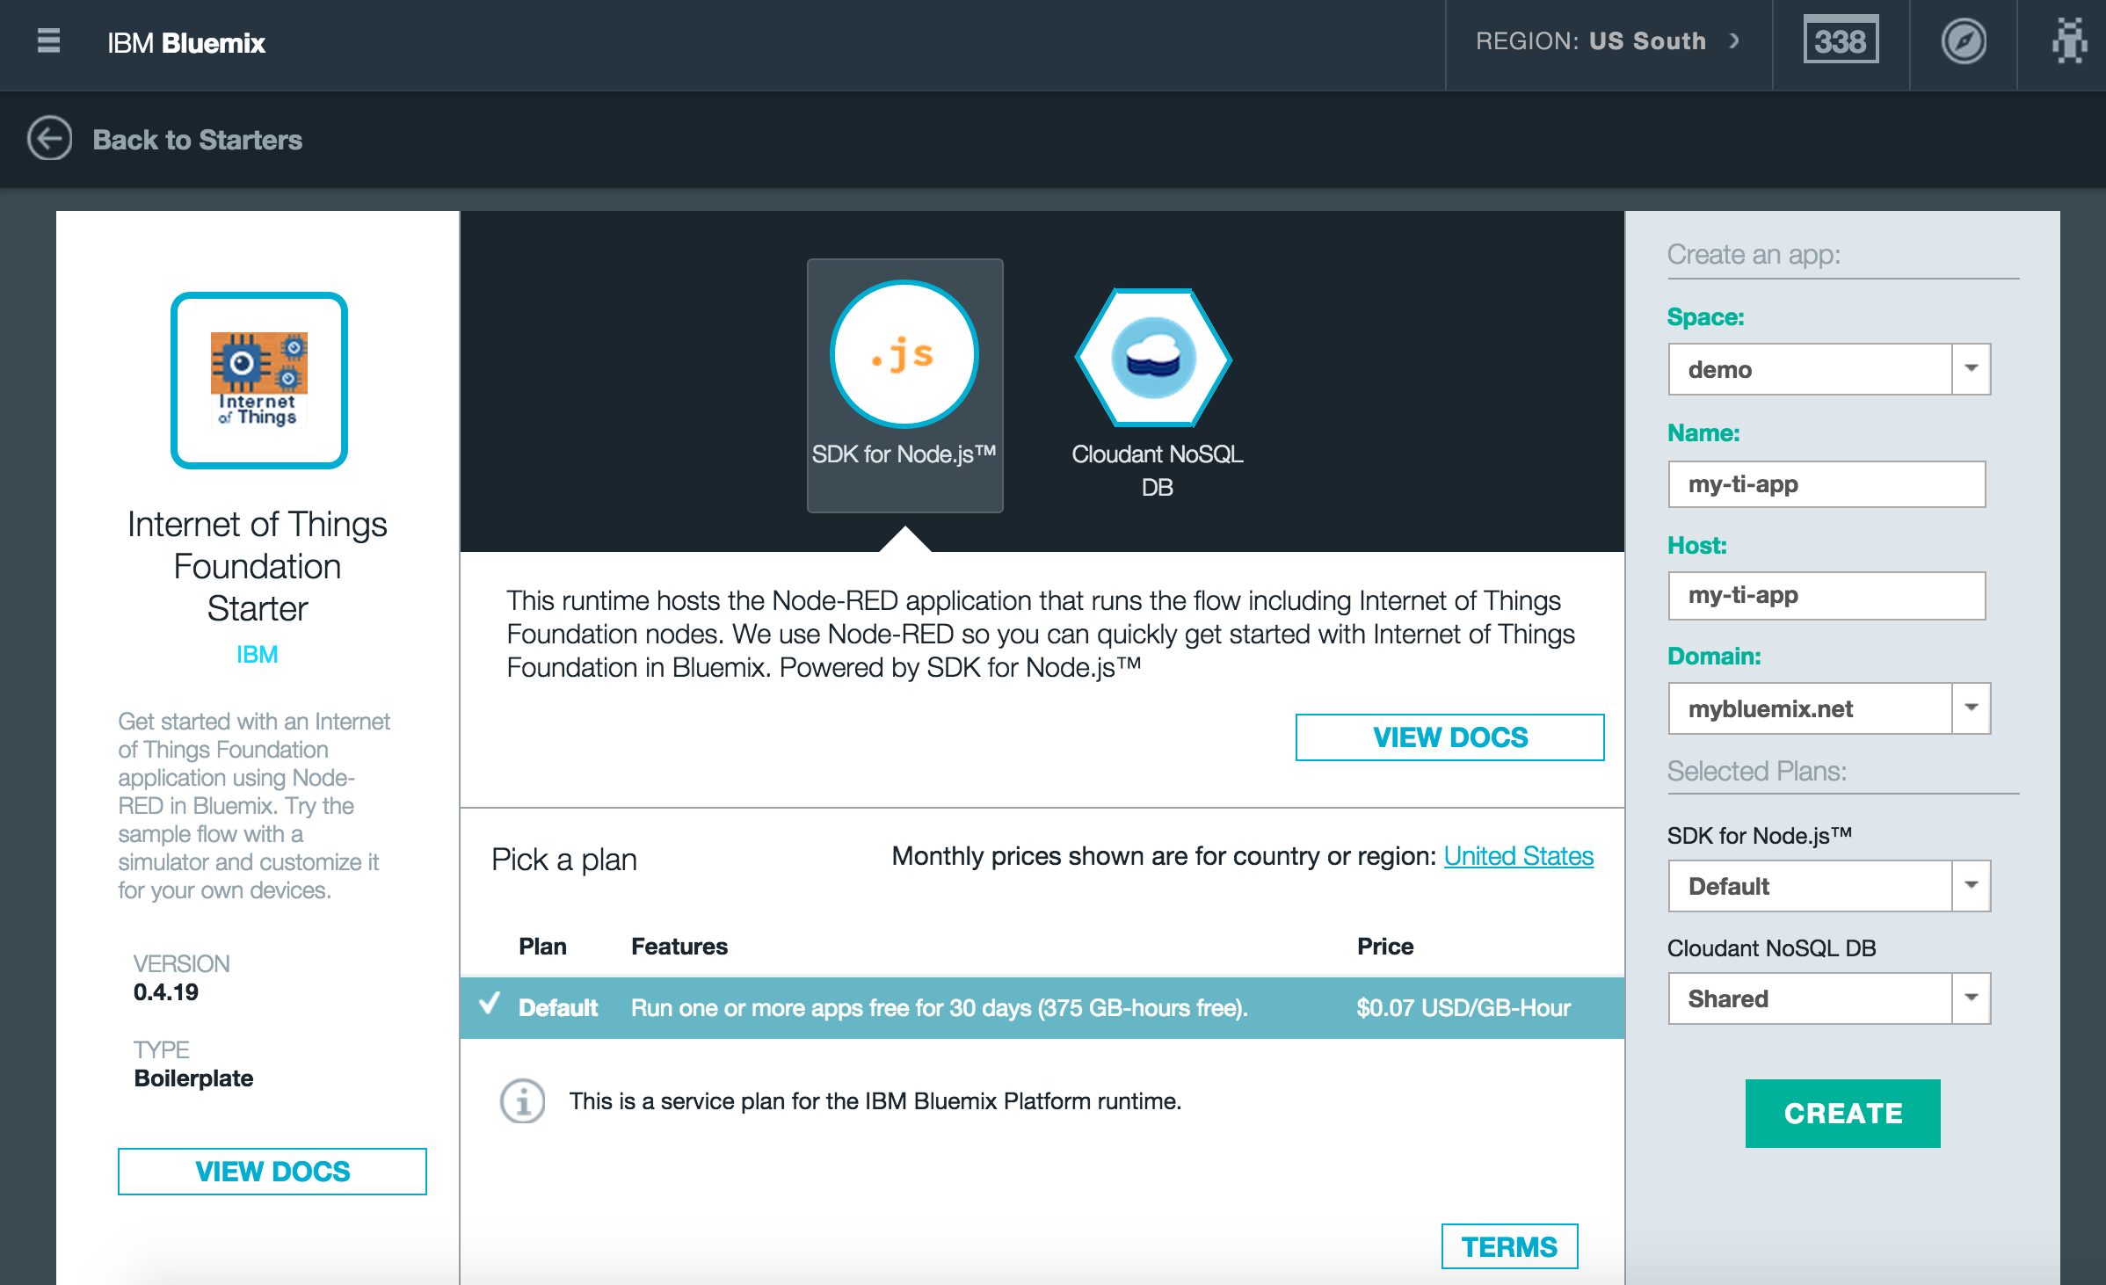Image resolution: width=2106 pixels, height=1285 pixels.
Task: Select the Default plan row checkmark
Action: coord(490,1004)
